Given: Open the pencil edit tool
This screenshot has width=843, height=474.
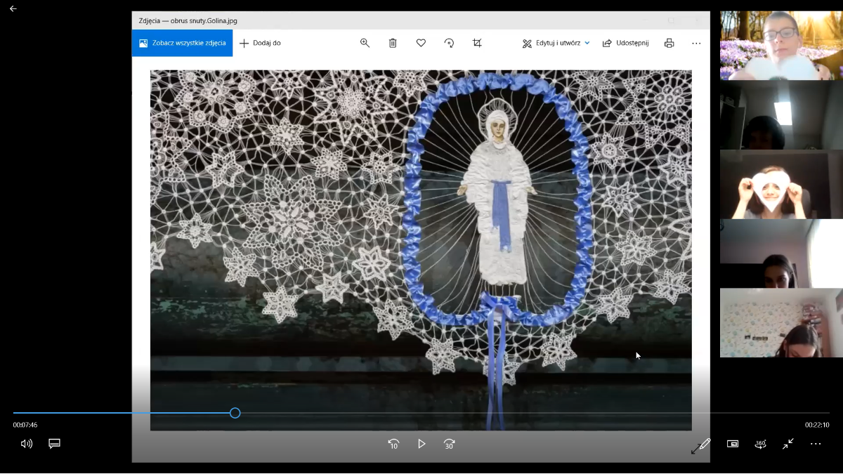Looking at the screenshot, I should click(700, 445).
